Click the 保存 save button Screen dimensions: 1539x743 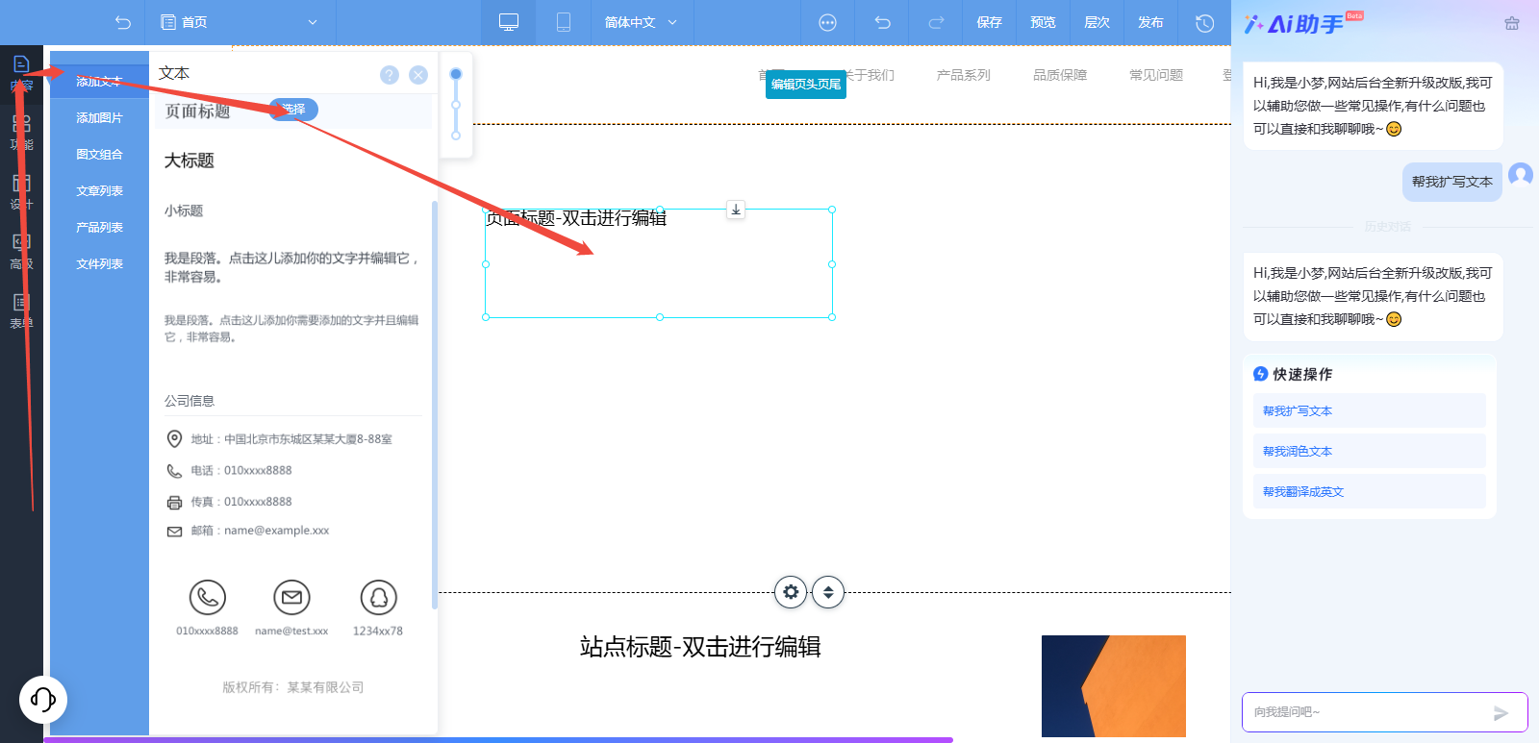pyautogui.click(x=989, y=22)
